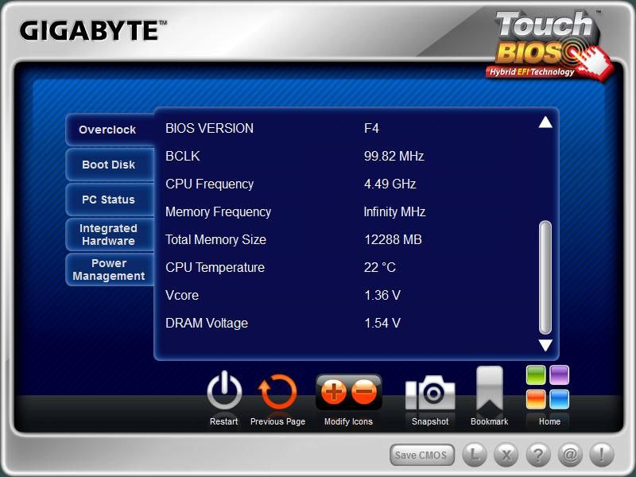Click the orange plus Modify Icons button
The image size is (636, 477).
tap(333, 392)
